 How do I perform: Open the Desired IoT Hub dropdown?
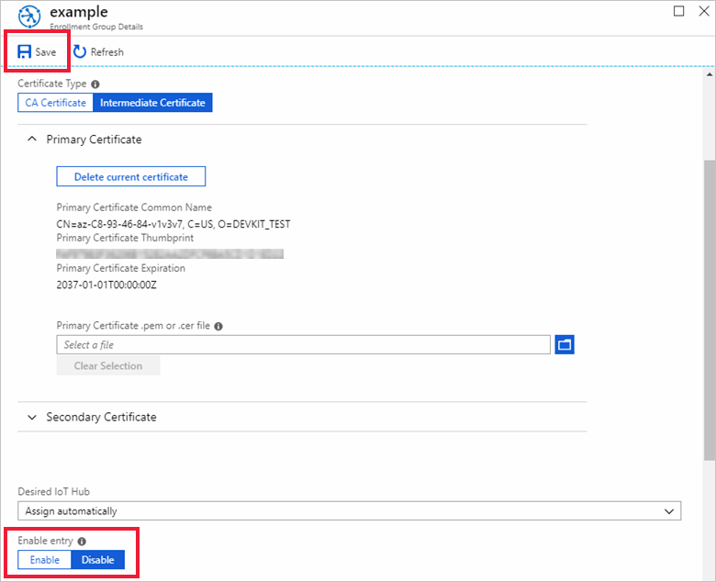[x=350, y=510]
